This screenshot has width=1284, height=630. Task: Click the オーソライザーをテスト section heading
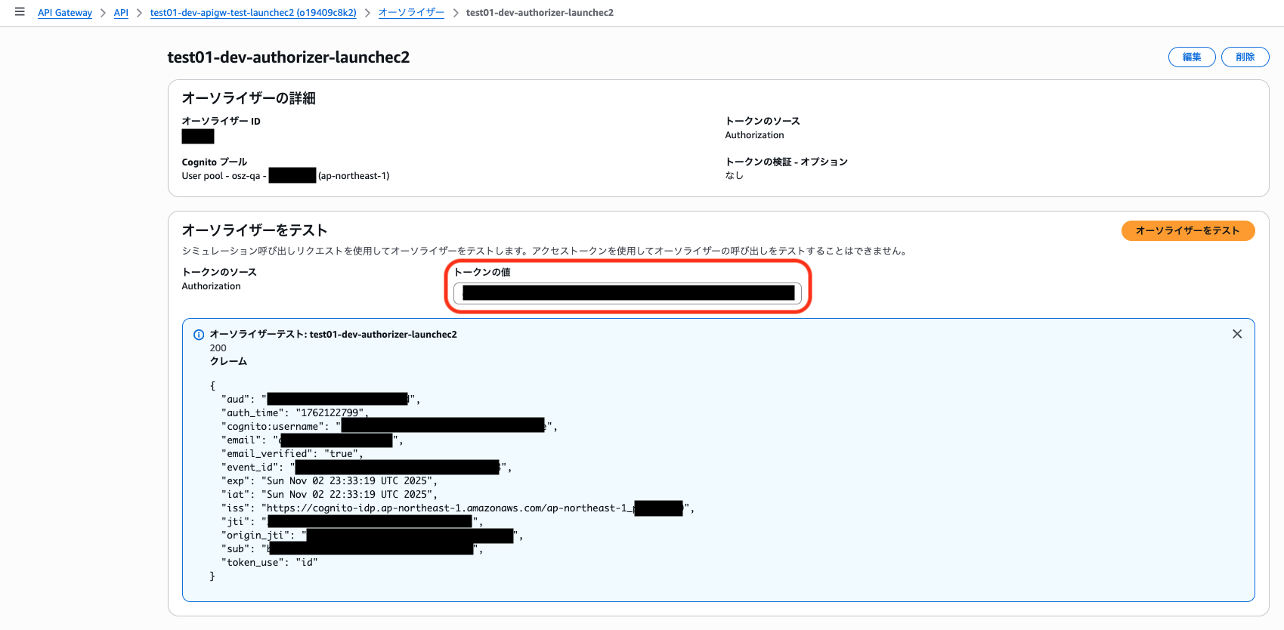point(255,230)
